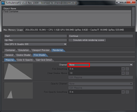Click the Continue button
Image resolution: width=137 pixels, height=112 pixels.
[x=101, y=36]
